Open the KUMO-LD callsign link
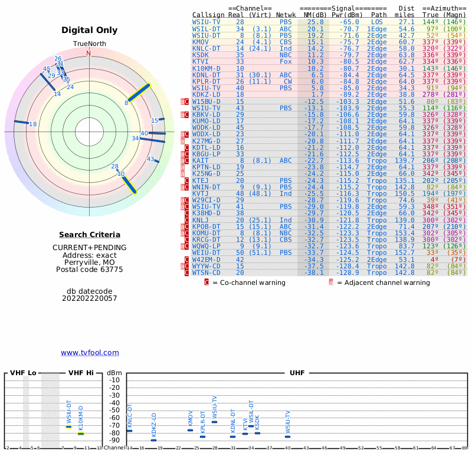 pos(206,121)
